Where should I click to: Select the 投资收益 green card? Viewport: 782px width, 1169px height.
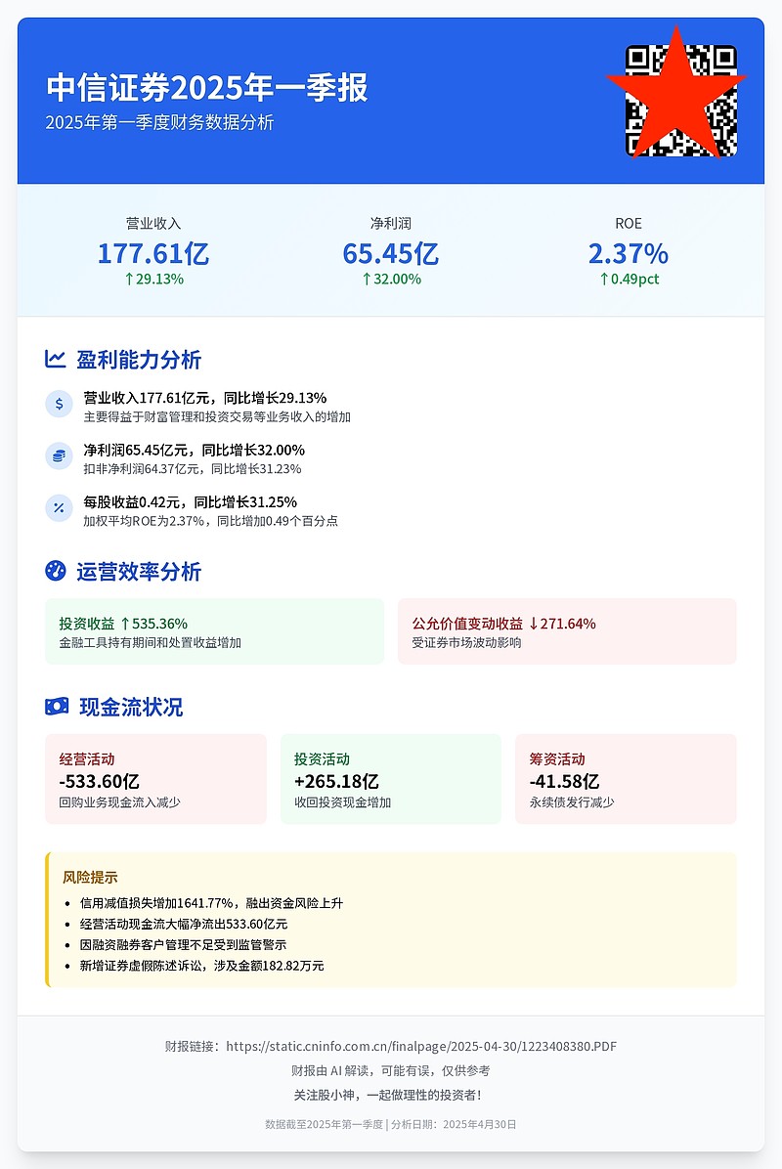click(214, 631)
